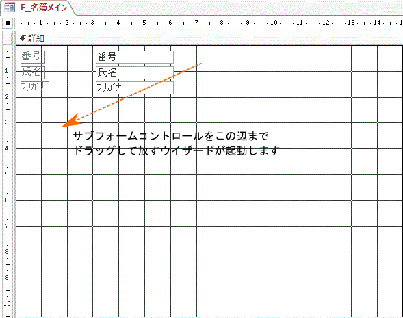Click the horizontal ruler at mark 10
This screenshot has height=318, width=403.
(x=274, y=23)
